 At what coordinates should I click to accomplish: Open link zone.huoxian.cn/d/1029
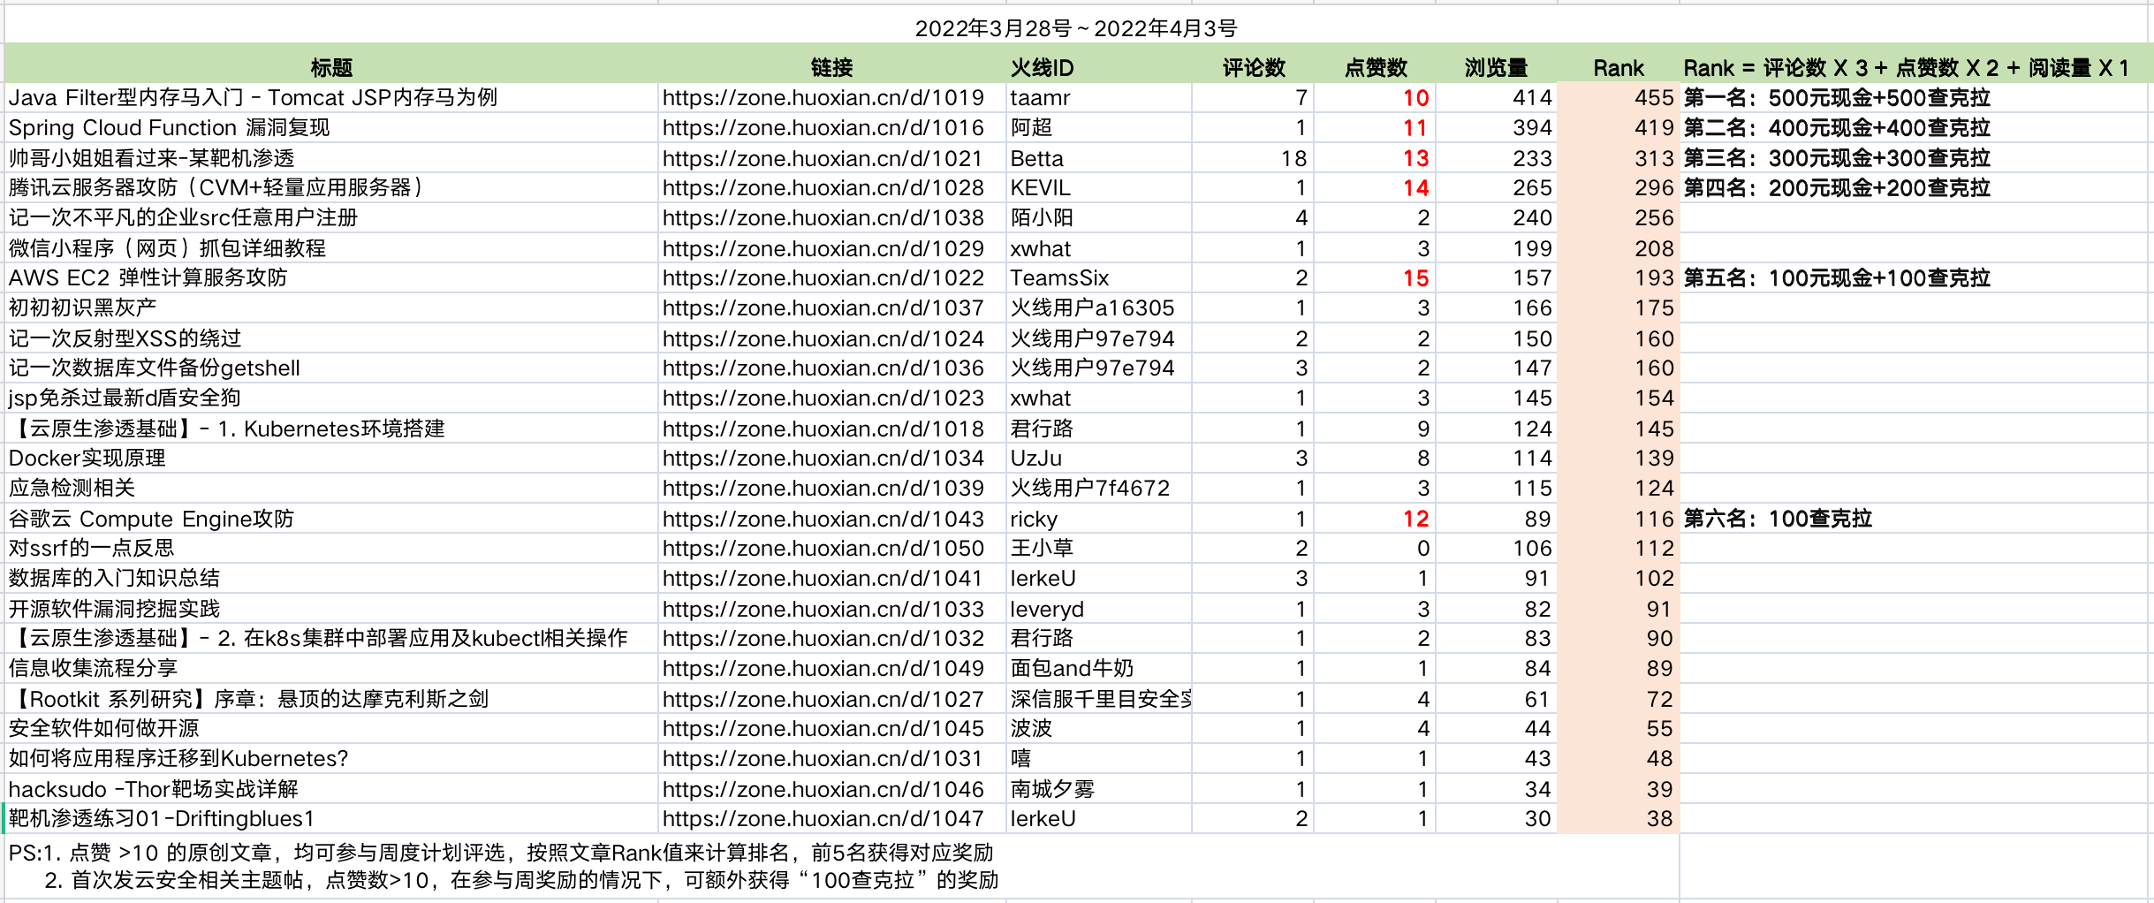(823, 248)
